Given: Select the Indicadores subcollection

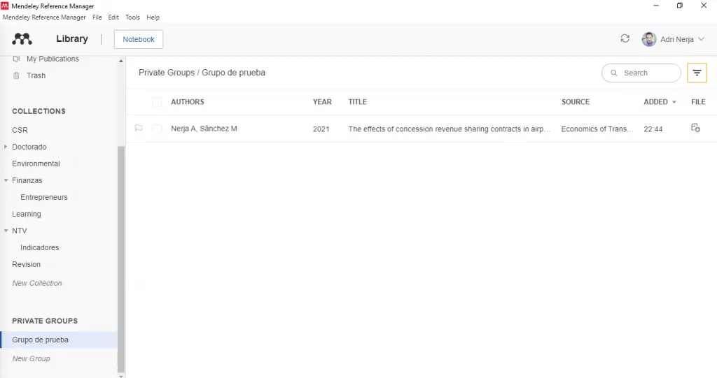Looking at the screenshot, I should coord(39,247).
